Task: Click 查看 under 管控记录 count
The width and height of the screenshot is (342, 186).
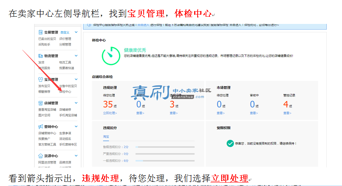Action: [287, 113]
